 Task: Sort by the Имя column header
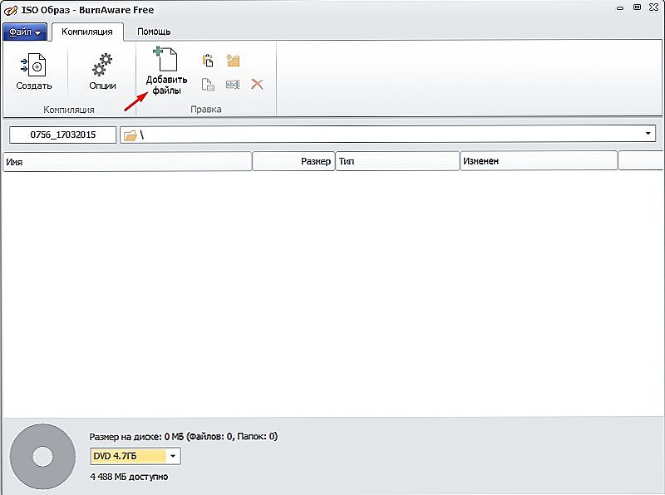point(127,161)
